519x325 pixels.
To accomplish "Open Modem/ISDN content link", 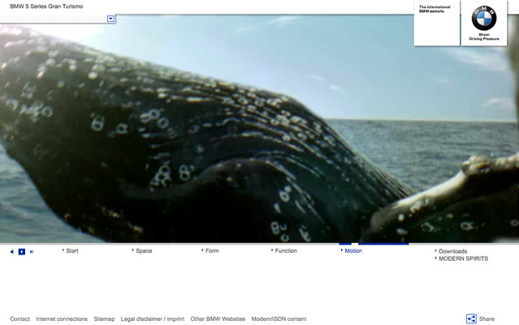I will tap(279, 319).
